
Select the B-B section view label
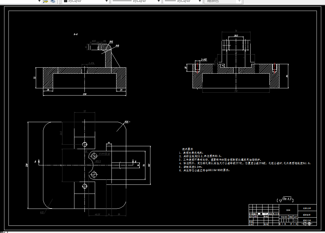tap(76, 34)
